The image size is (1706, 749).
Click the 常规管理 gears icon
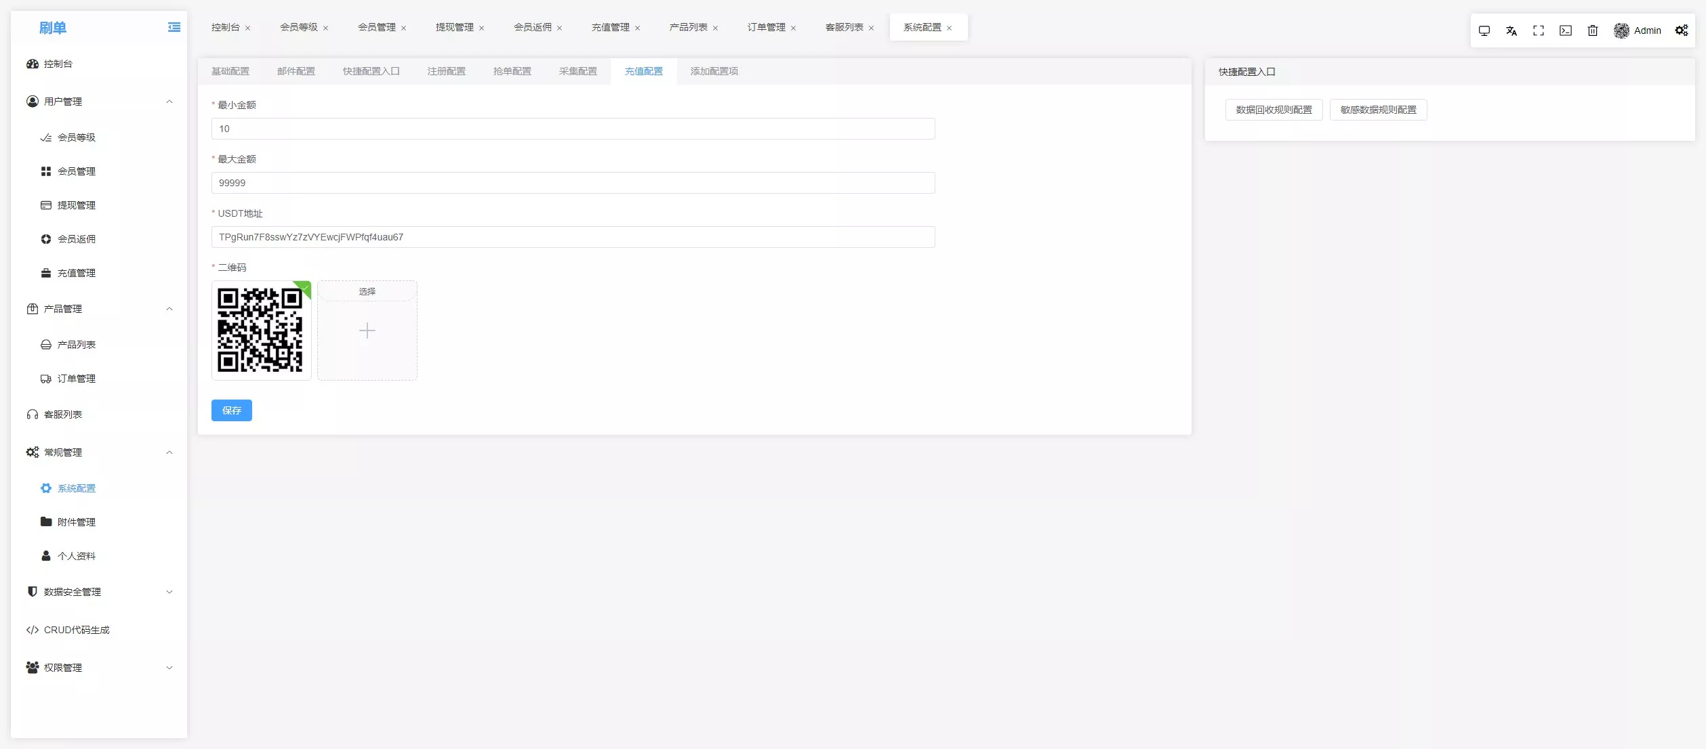click(33, 452)
